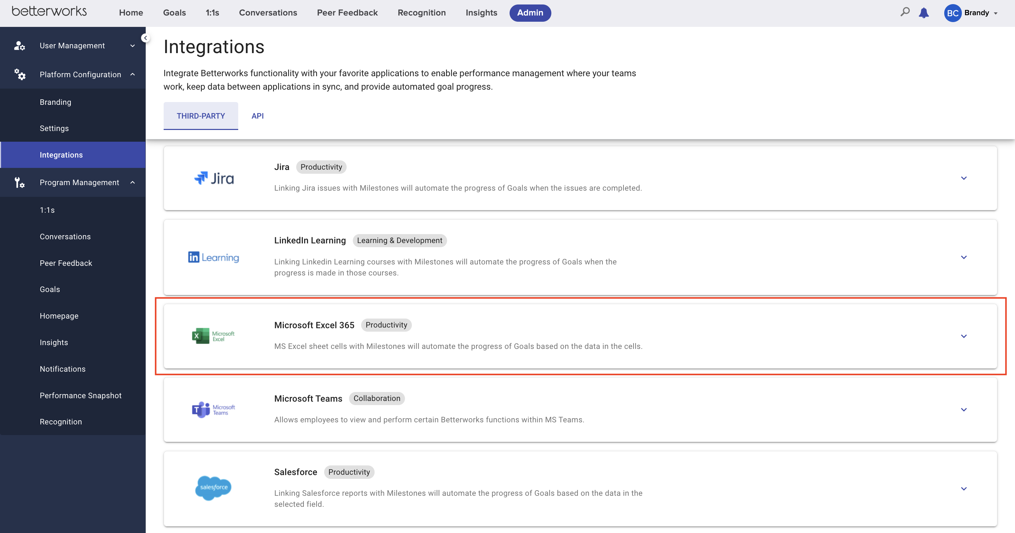Click the search magnifier icon
The height and width of the screenshot is (533, 1015).
pos(905,12)
